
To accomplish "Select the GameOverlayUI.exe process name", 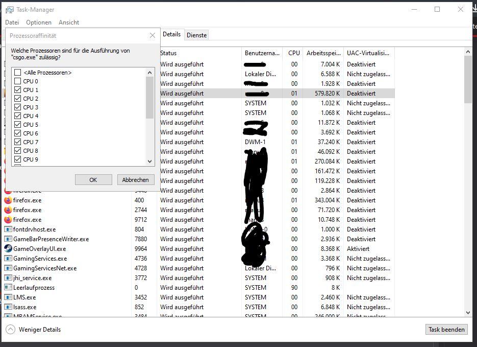I will [40, 249].
